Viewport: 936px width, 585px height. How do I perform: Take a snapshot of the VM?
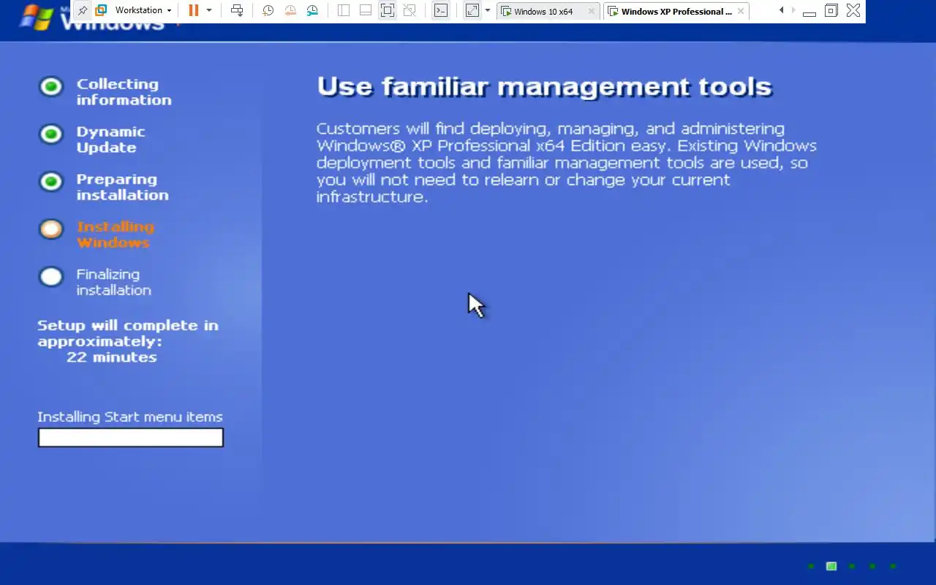[x=268, y=10]
